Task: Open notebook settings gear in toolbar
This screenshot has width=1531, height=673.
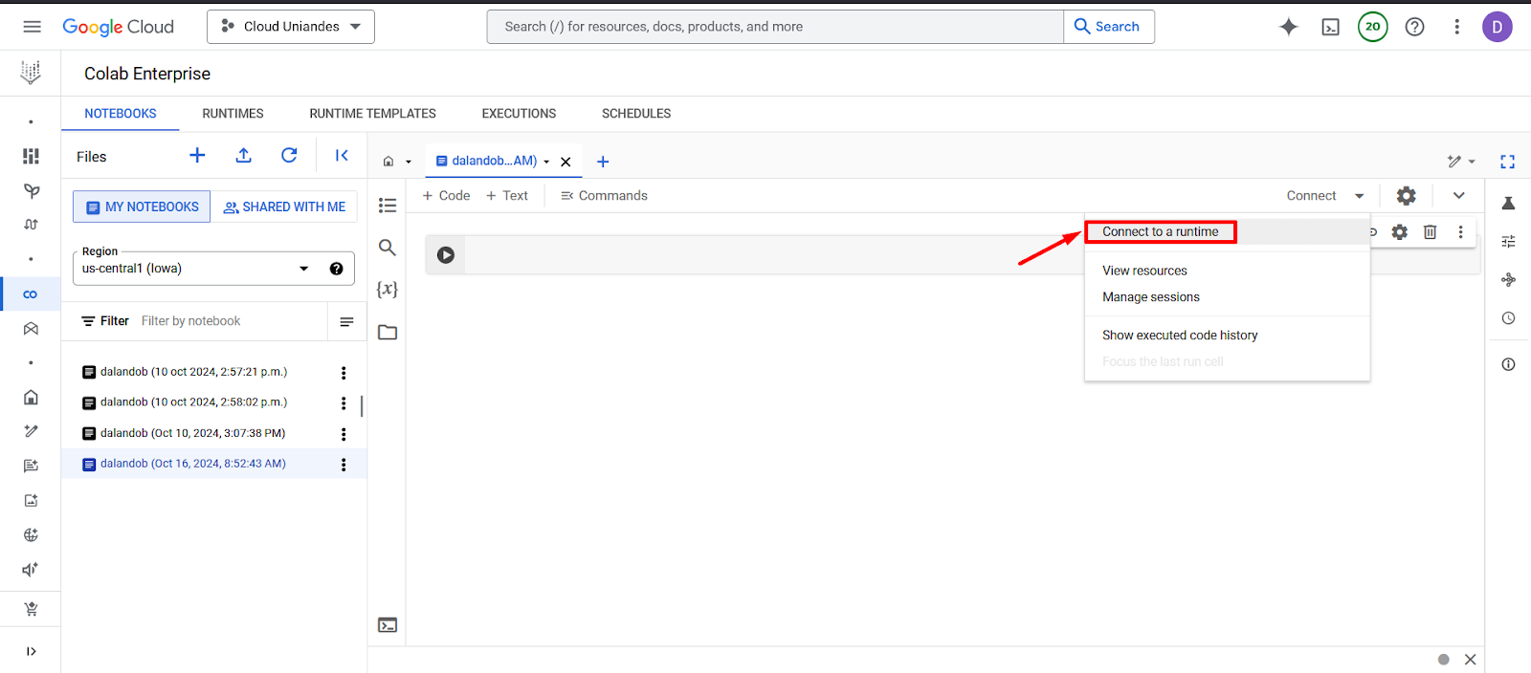Action: pyautogui.click(x=1406, y=196)
